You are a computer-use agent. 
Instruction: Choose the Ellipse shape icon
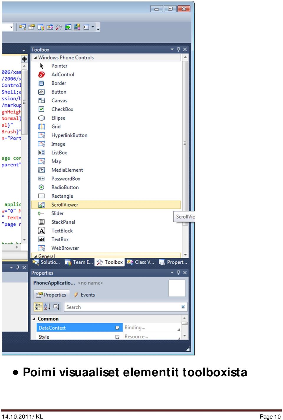[x=42, y=118]
